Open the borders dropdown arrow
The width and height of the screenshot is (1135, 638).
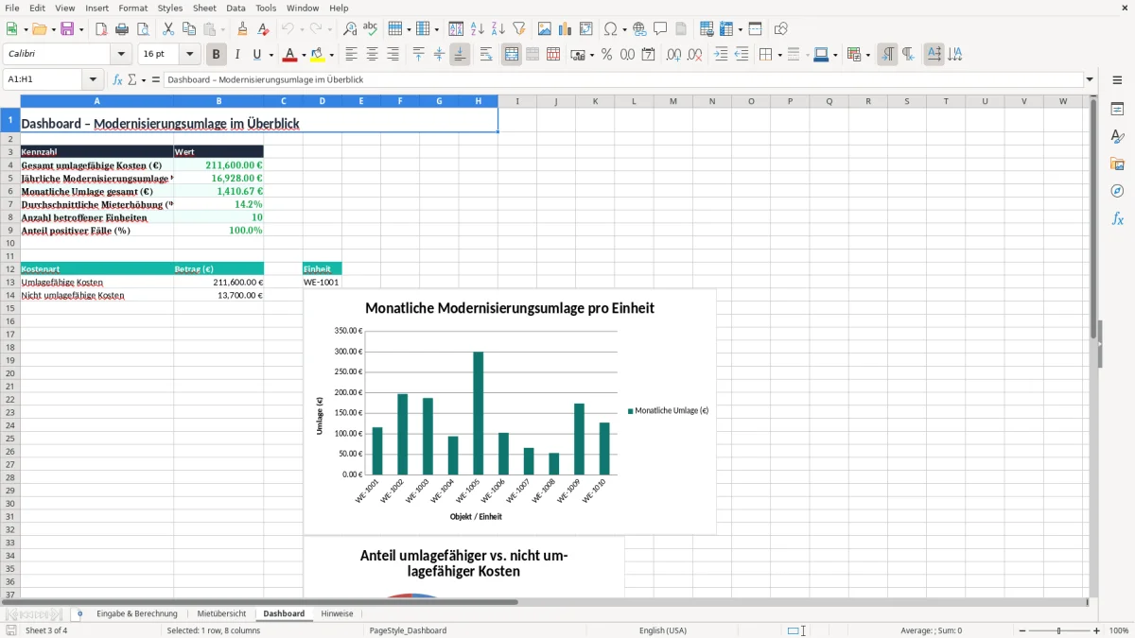click(779, 55)
